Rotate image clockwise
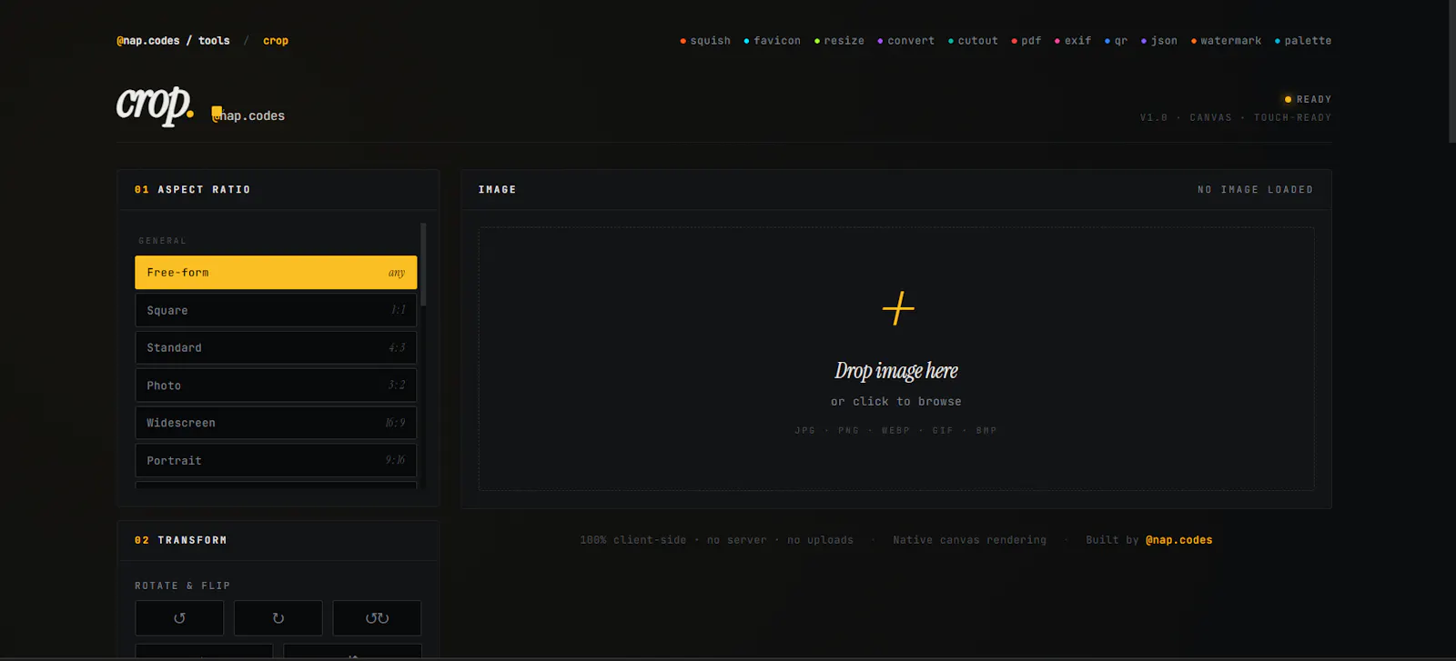Screen dimensions: 1456x661 (278, 618)
